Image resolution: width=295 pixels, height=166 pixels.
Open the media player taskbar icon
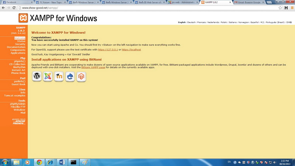point(27,162)
